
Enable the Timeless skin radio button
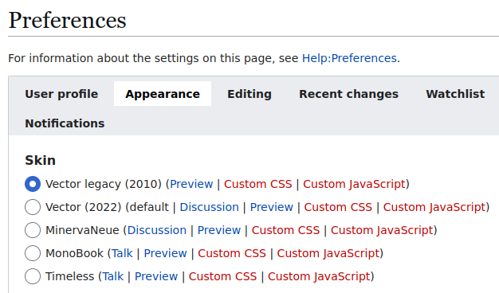tap(33, 276)
